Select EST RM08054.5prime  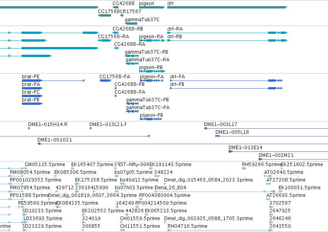pyautogui.click(x=30, y=172)
